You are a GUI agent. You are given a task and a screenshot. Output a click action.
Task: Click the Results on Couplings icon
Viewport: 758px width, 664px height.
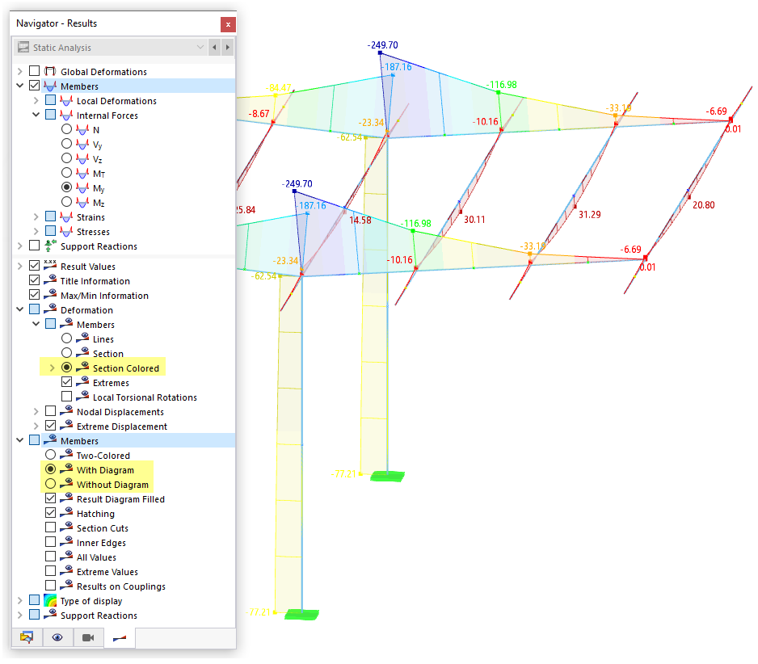66,585
